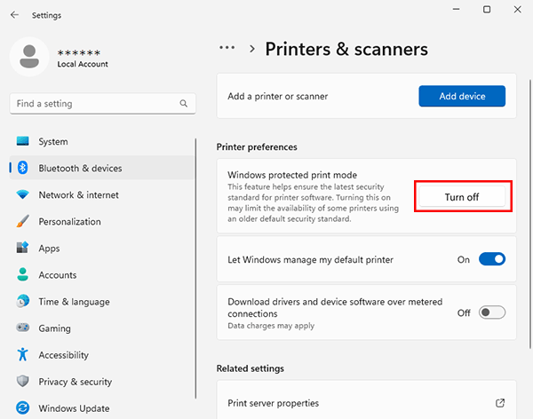The width and height of the screenshot is (533, 419).
Task: Open Print server properties external link
Action: click(x=500, y=403)
